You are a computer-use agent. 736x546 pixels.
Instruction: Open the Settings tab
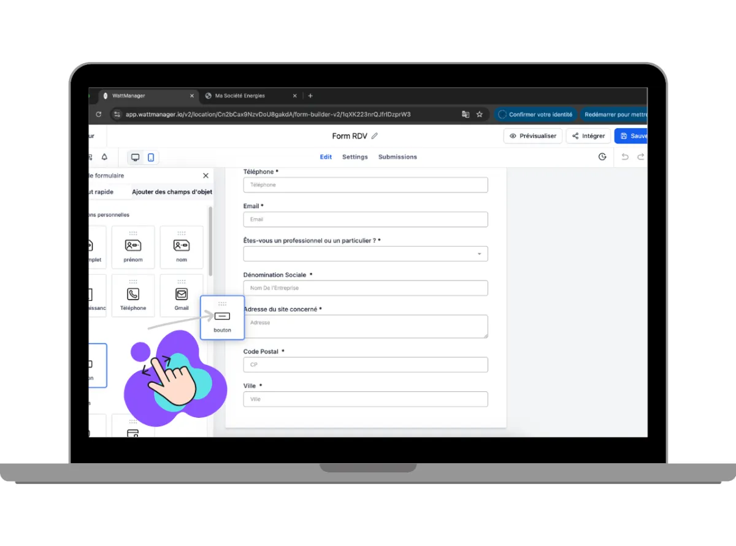point(355,157)
